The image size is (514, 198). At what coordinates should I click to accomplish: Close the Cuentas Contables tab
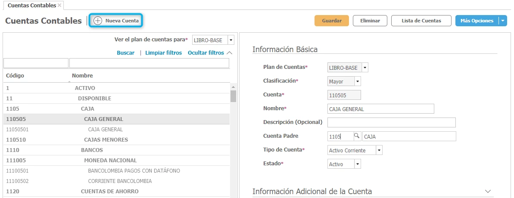pyautogui.click(x=59, y=5)
